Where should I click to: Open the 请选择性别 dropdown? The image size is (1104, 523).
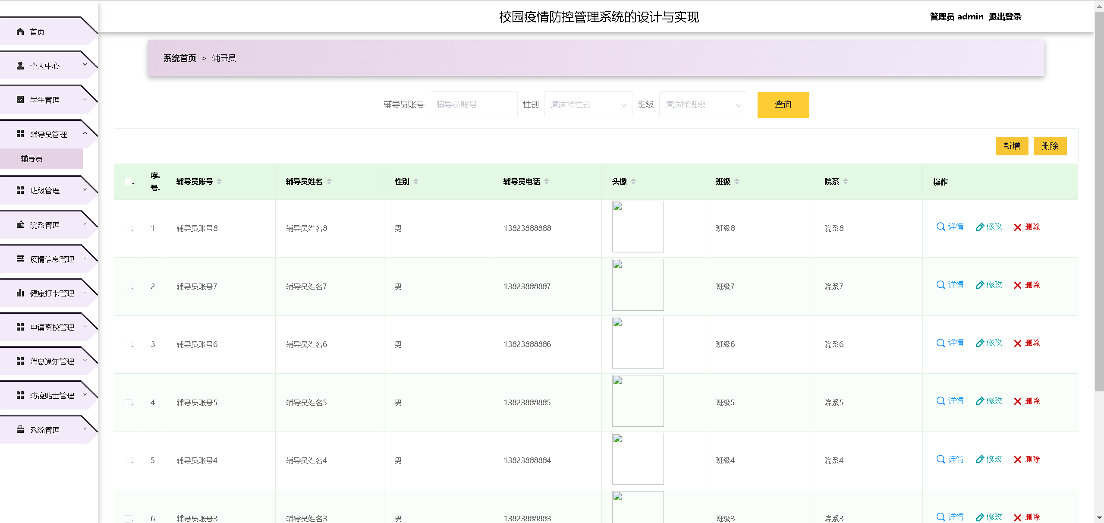click(588, 104)
